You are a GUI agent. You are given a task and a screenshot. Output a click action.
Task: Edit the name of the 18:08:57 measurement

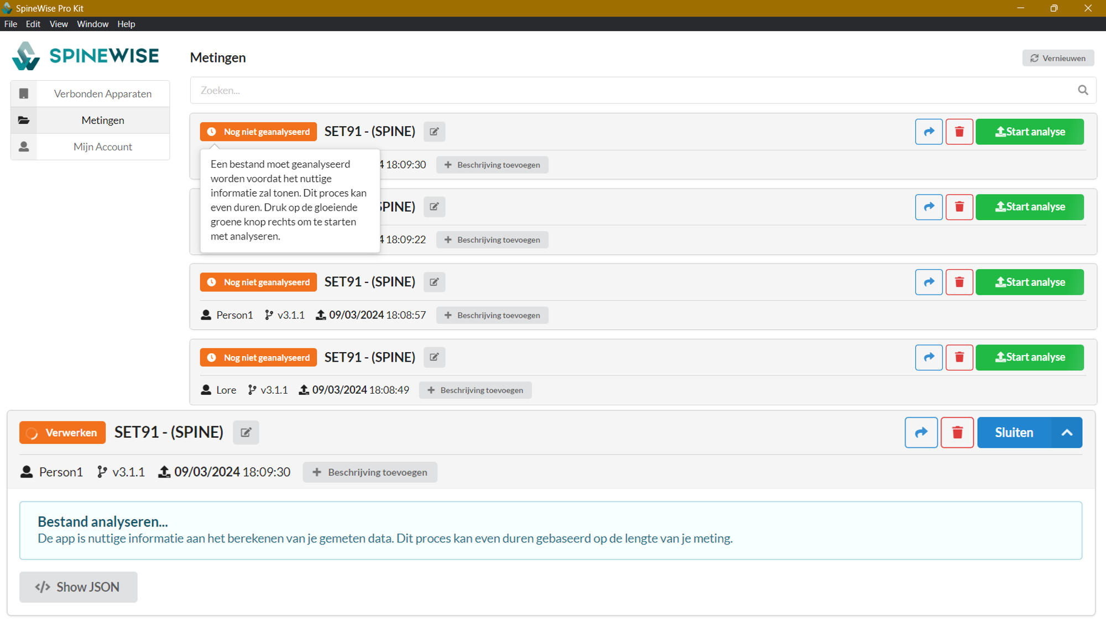pyautogui.click(x=434, y=282)
